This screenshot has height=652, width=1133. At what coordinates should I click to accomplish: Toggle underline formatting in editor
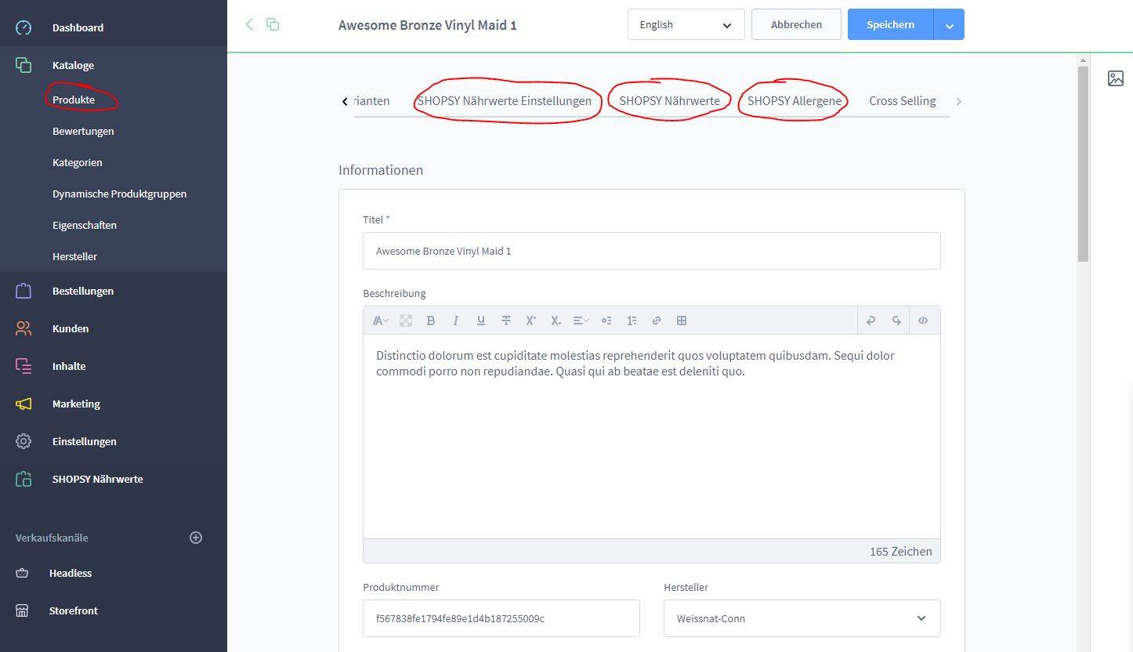[480, 321]
